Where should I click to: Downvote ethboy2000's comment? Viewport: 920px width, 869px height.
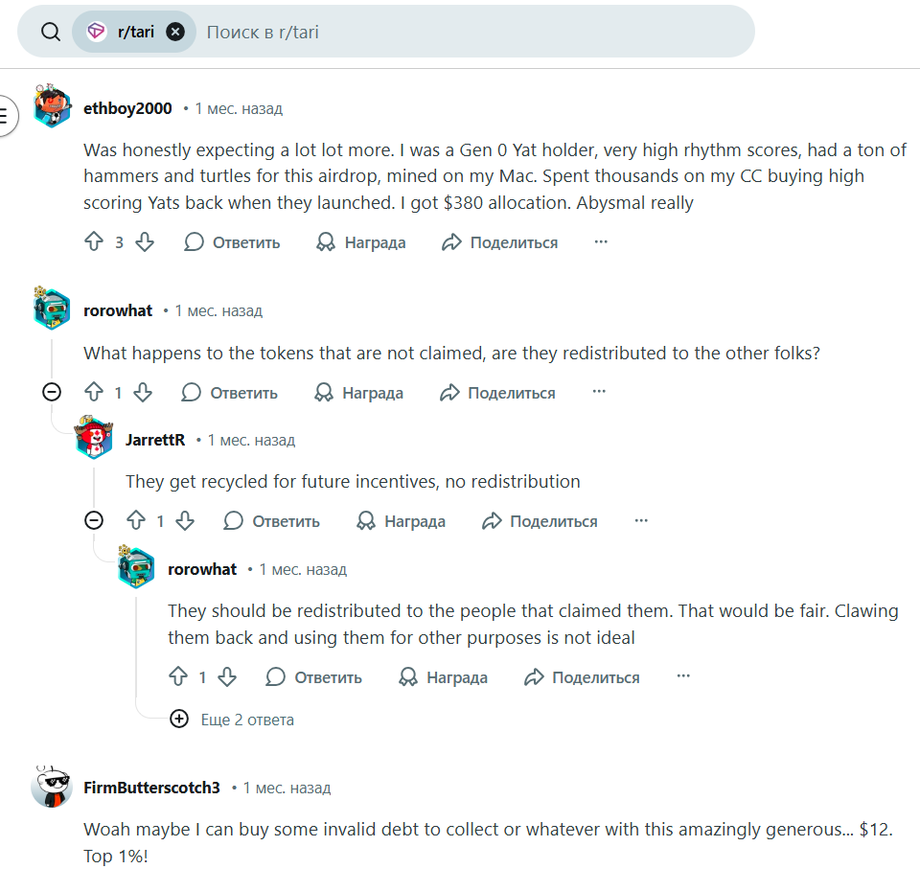click(x=145, y=242)
